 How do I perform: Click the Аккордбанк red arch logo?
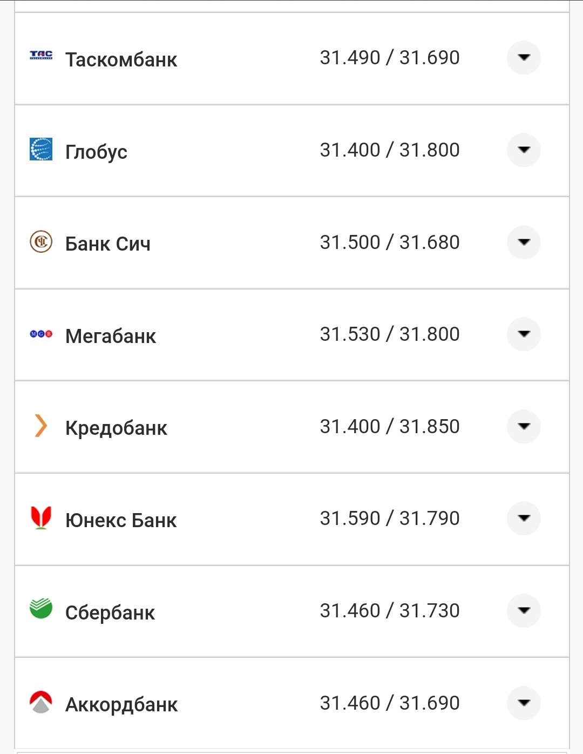click(41, 702)
